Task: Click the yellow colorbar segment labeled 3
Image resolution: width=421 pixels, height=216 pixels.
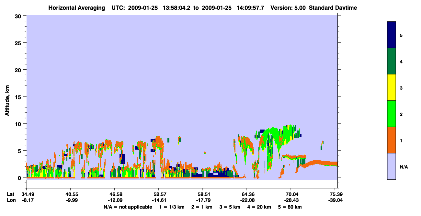Action: [392, 87]
